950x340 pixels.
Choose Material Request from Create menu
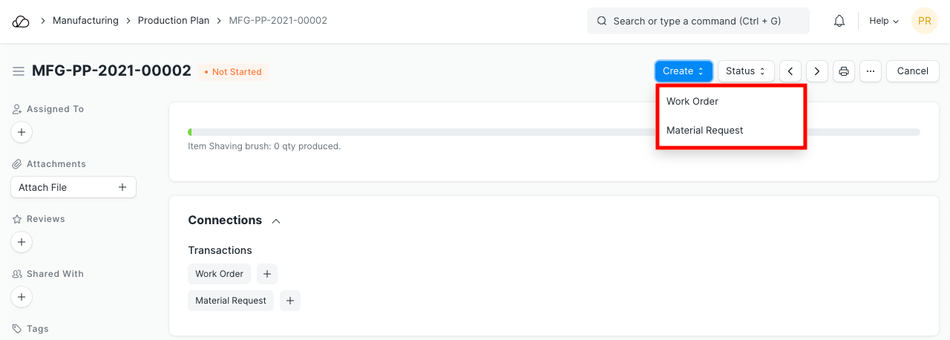pos(704,131)
